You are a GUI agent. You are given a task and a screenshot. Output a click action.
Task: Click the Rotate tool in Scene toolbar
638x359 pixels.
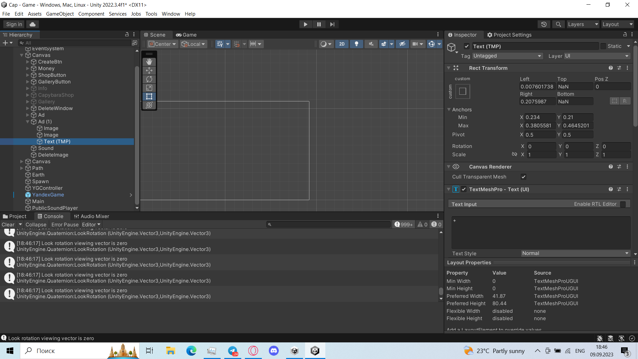pyautogui.click(x=149, y=79)
